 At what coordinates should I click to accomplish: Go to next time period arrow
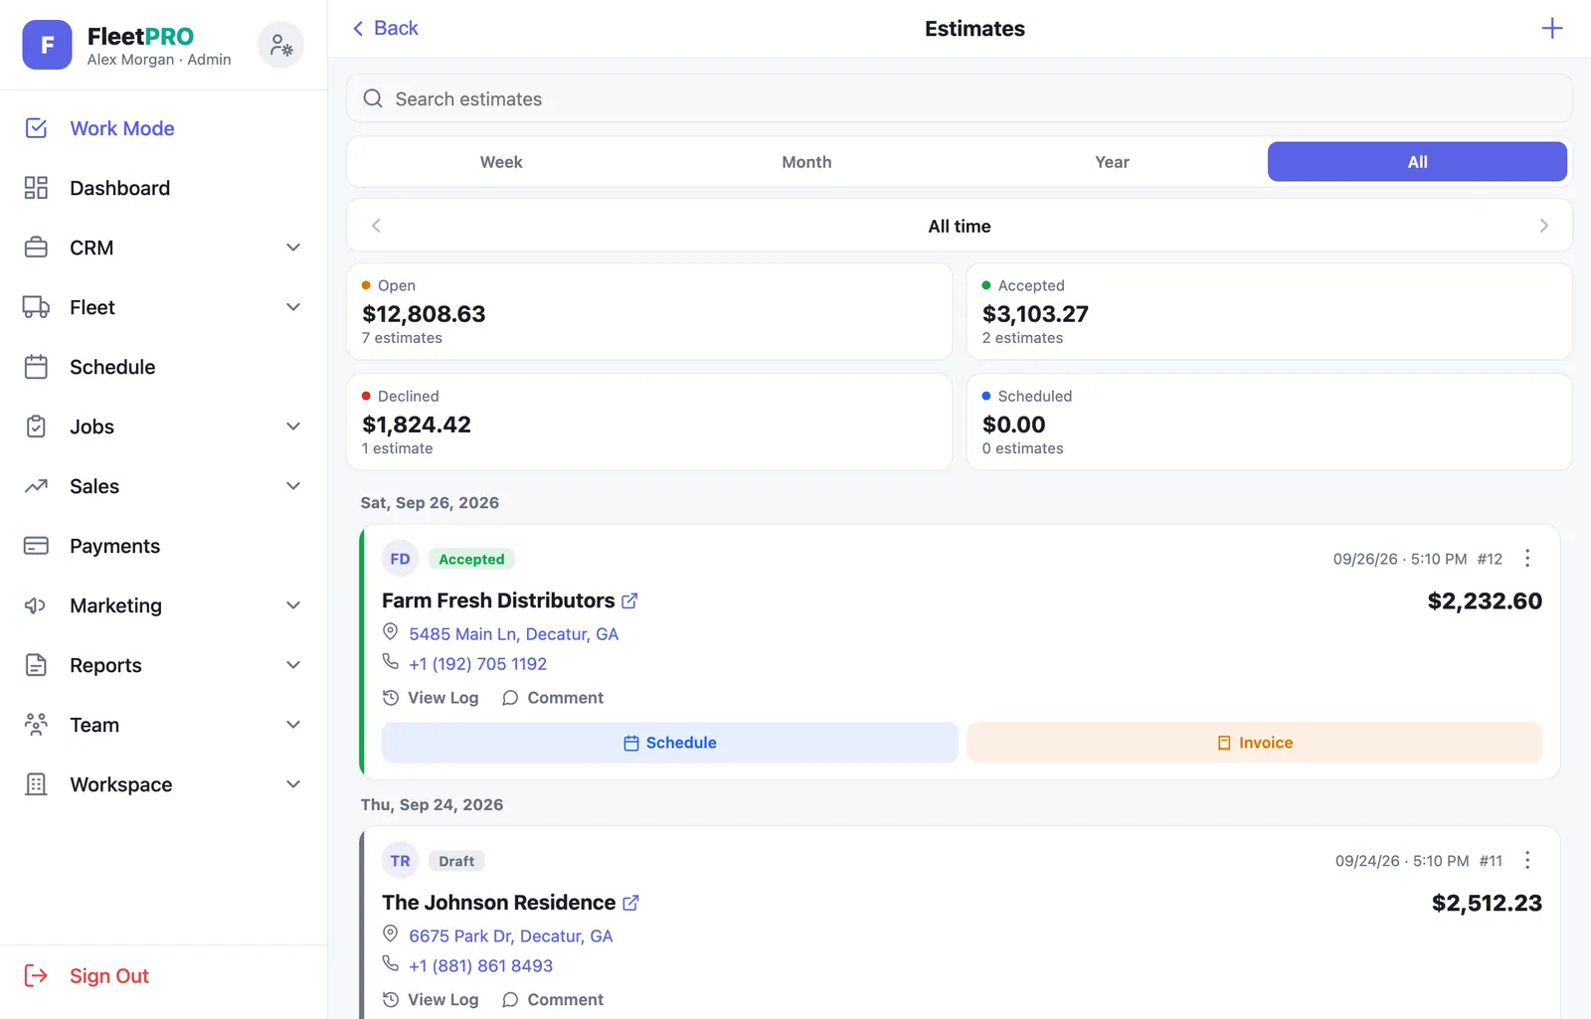1543,226
